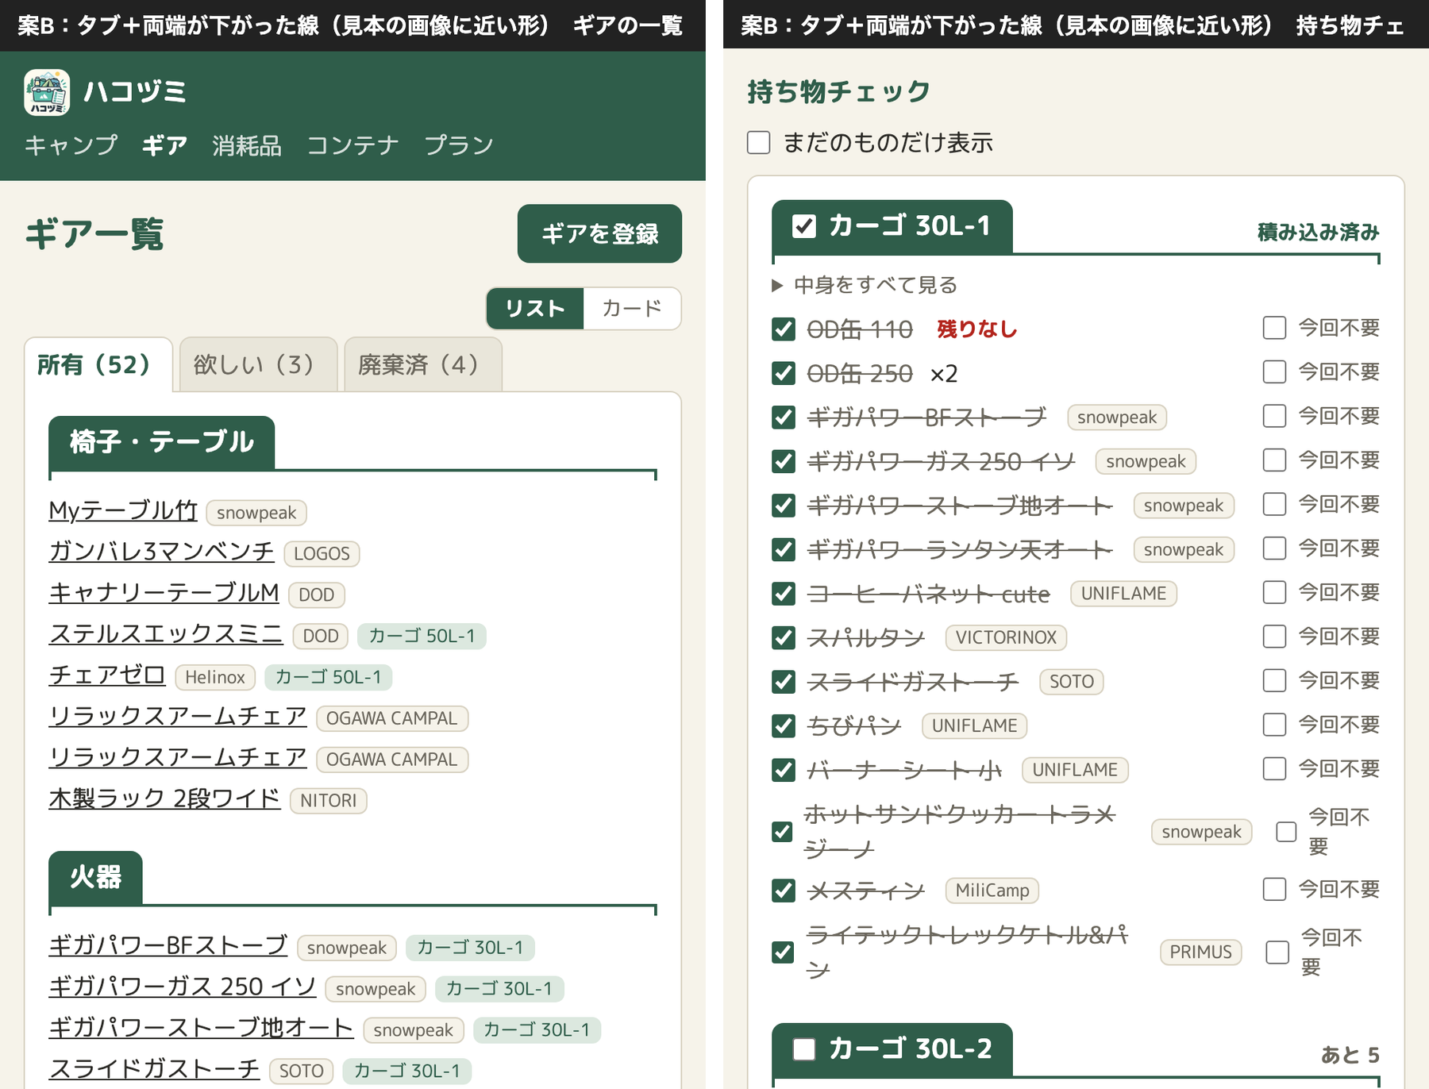This screenshot has height=1089, width=1429.
Task: Select the 廃棄済 (4) tab
Action: click(x=422, y=364)
